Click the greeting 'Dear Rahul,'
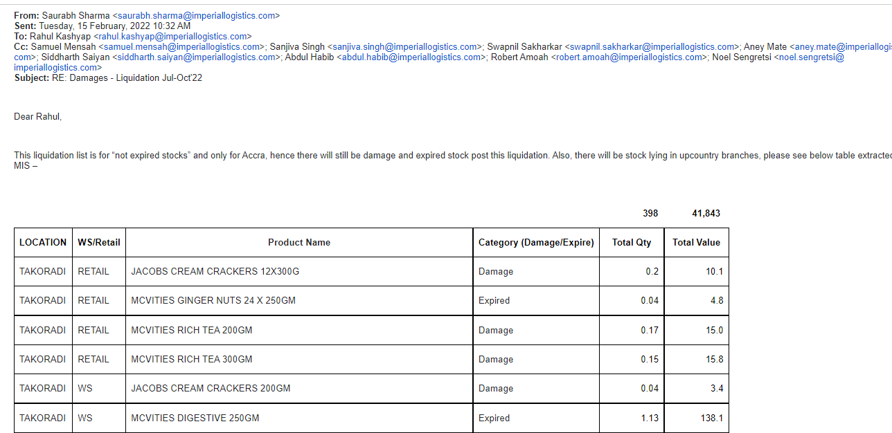This screenshot has width=892, height=433. [x=37, y=117]
